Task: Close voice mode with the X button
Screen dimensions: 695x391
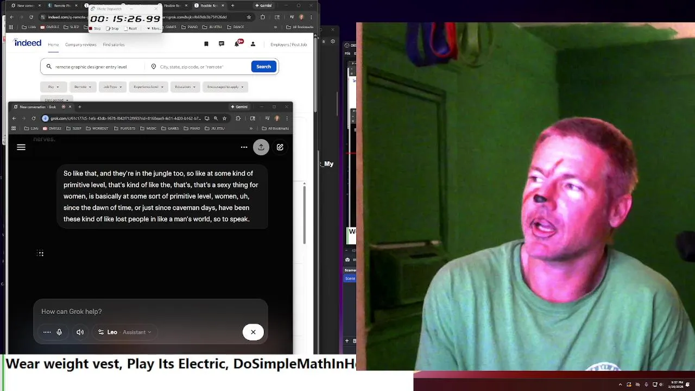Action: [x=253, y=332]
